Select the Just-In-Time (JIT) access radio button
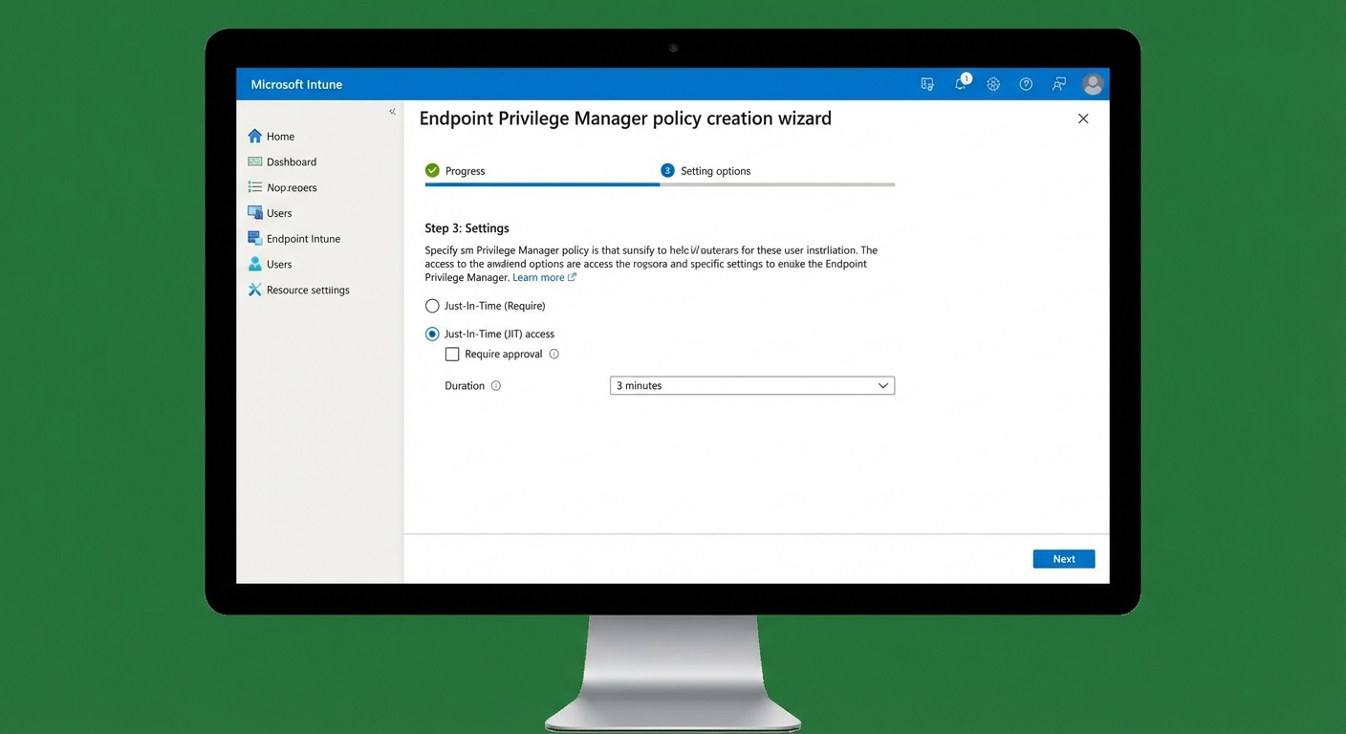This screenshot has width=1346, height=734. [432, 335]
